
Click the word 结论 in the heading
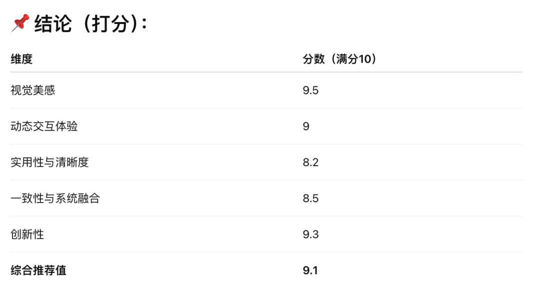[53, 24]
